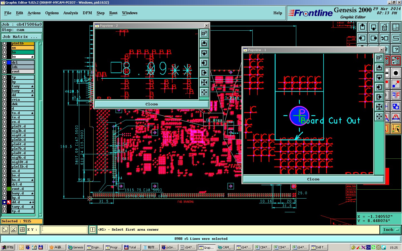Viewport: 402px width, 251px height.
Task: Open the File menu
Action: pyautogui.click(x=8, y=13)
